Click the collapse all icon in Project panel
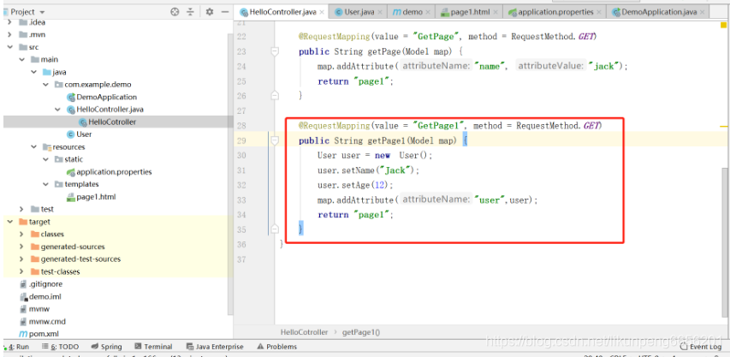 pos(190,12)
